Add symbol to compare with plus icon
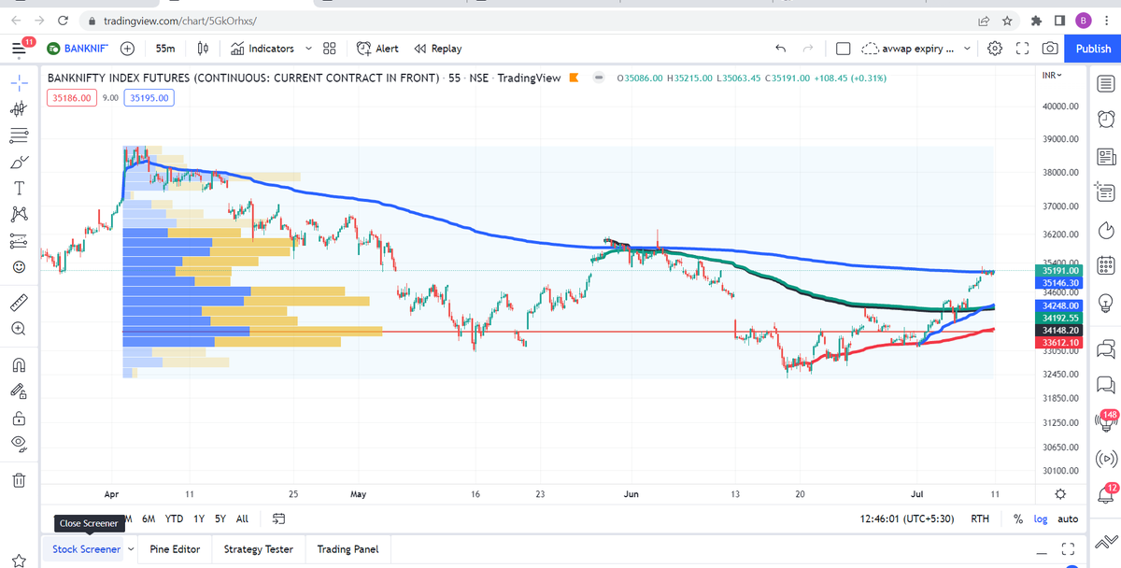The height and width of the screenshot is (568, 1121). click(127, 49)
